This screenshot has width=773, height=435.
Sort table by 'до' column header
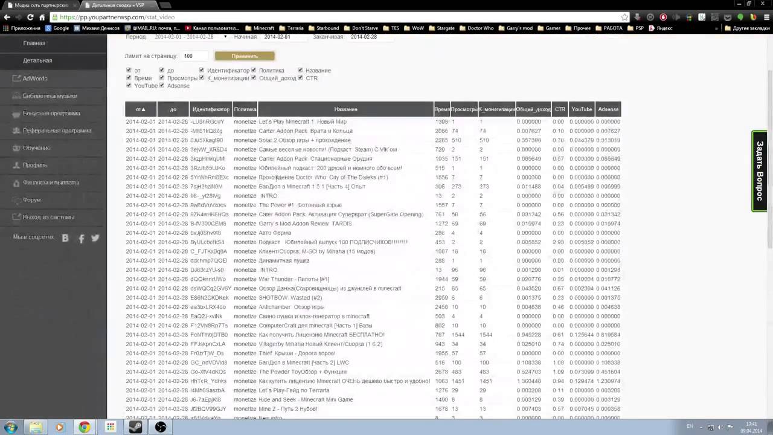point(173,109)
